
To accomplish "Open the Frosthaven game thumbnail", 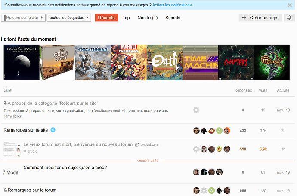I will pyautogui.click(x=93, y=62).
